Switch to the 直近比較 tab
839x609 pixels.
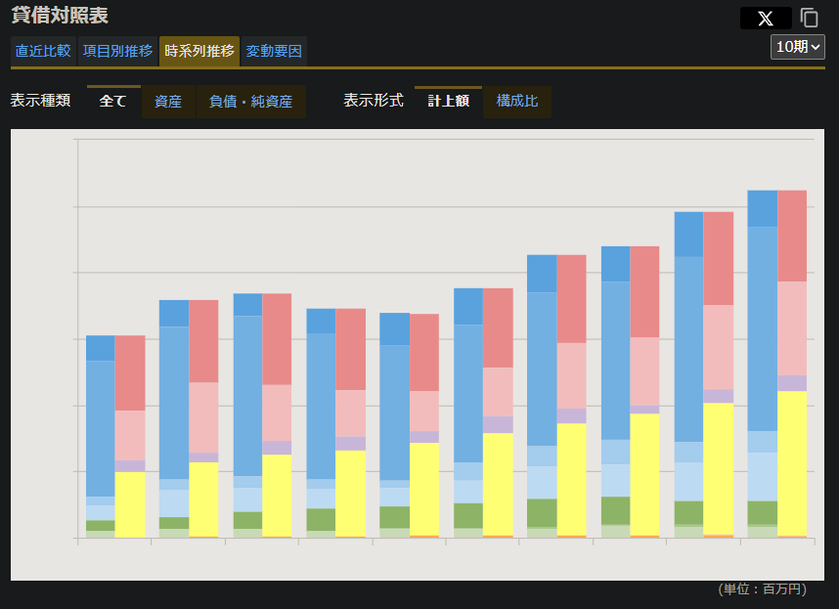(x=43, y=52)
